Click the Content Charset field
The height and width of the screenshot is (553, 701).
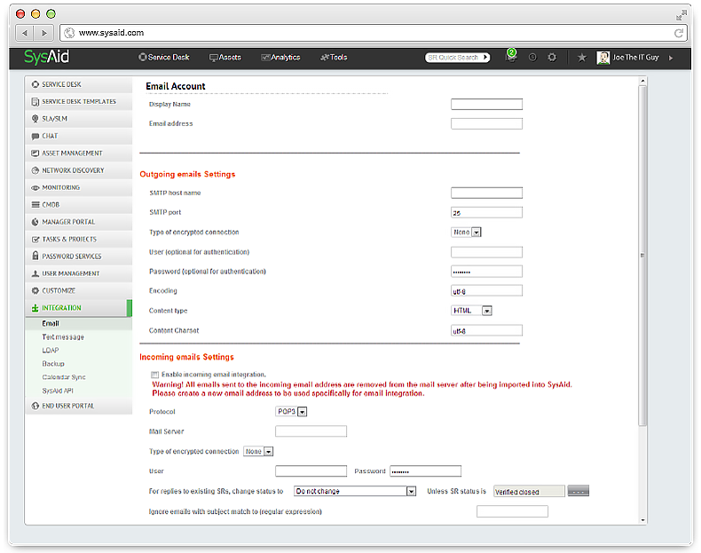click(486, 330)
